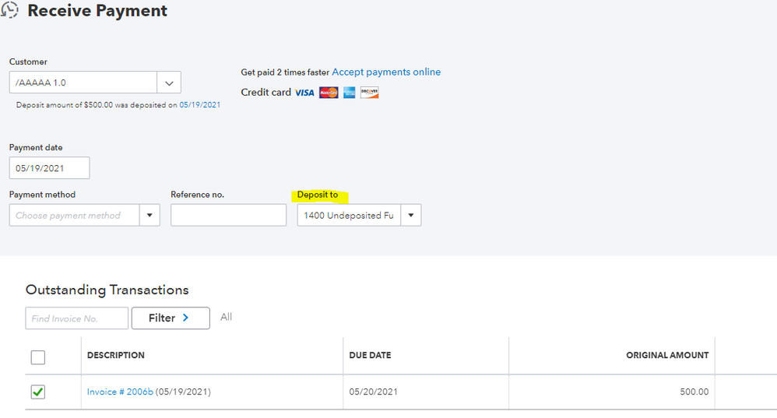Click the Visa card icon
Image resolution: width=777 pixels, height=418 pixels.
[x=304, y=93]
